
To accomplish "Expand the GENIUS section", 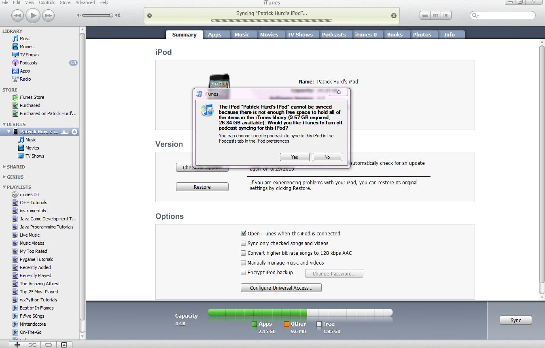I will (4, 177).
